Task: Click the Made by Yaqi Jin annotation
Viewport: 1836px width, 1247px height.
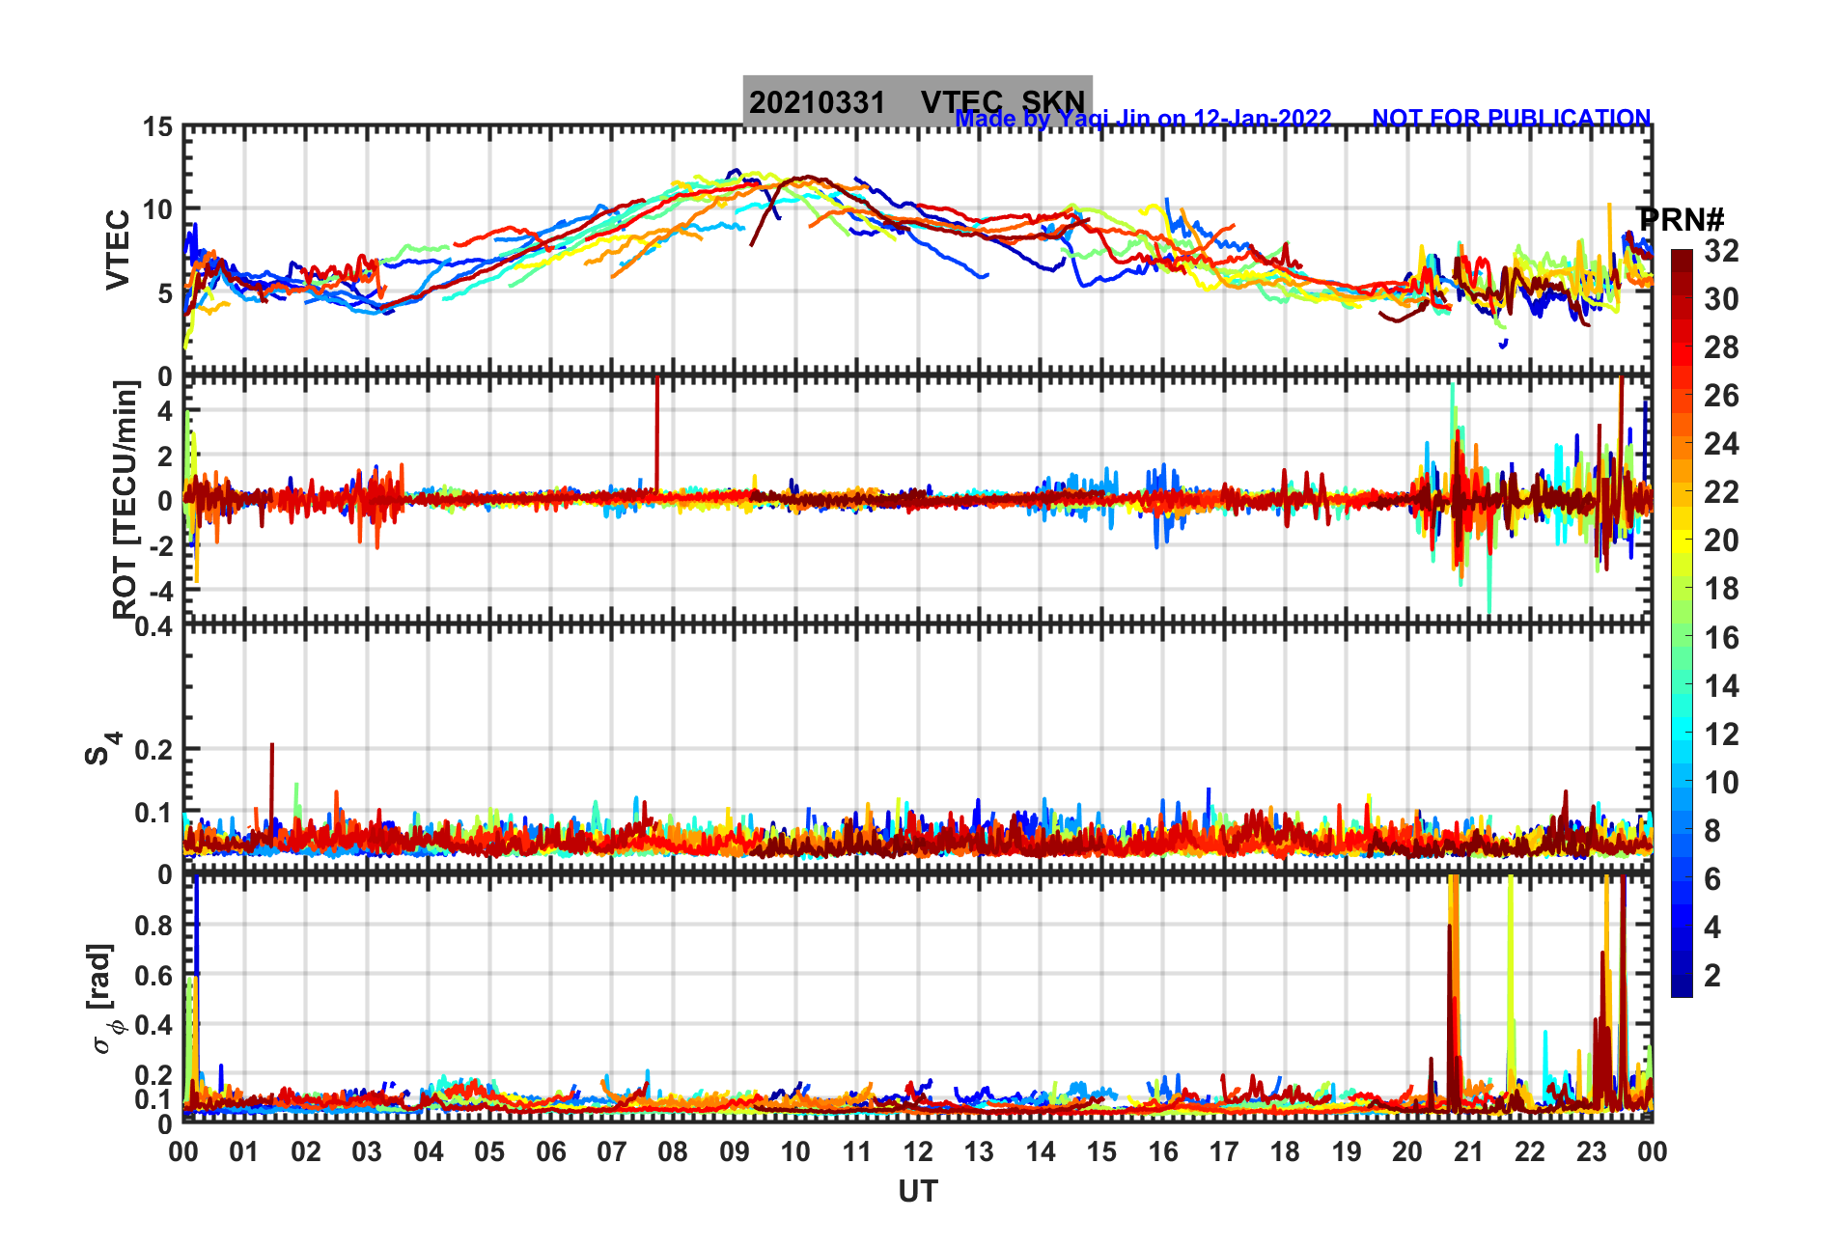Action: pos(1143,119)
